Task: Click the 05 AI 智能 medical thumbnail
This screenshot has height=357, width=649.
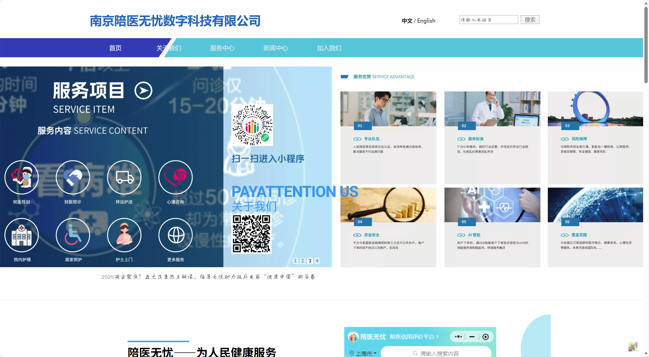Action: point(492,205)
